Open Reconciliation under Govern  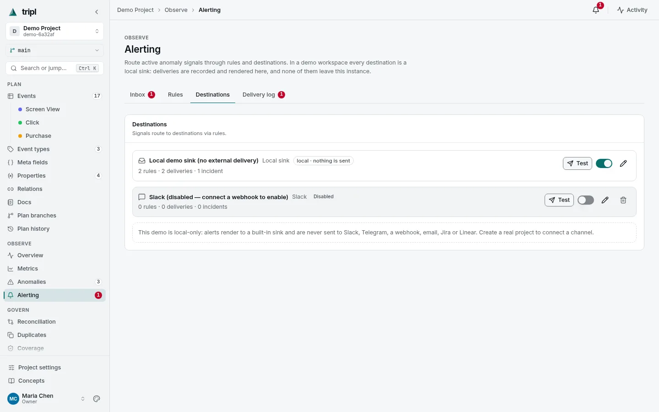(54, 322)
